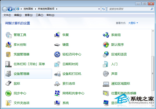156x109 pixels.
Task: Refresh the address bar location
Action: coord(103,9)
